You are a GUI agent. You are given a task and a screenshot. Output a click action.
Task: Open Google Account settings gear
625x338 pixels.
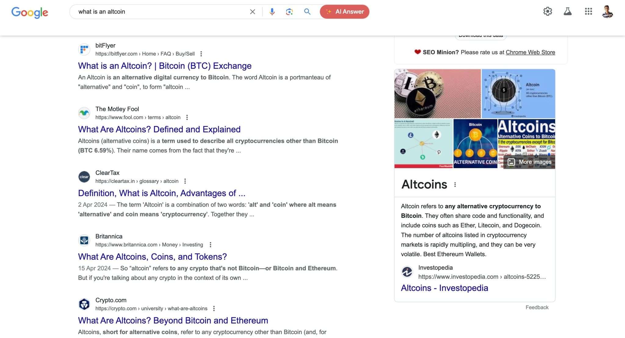click(548, 11)
